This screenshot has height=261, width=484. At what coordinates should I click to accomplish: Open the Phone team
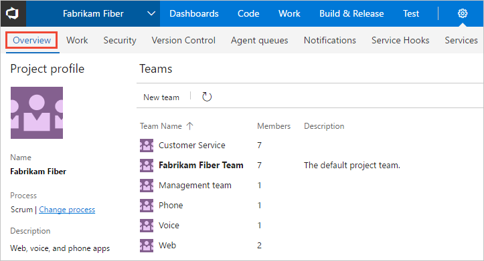point(171,206)
